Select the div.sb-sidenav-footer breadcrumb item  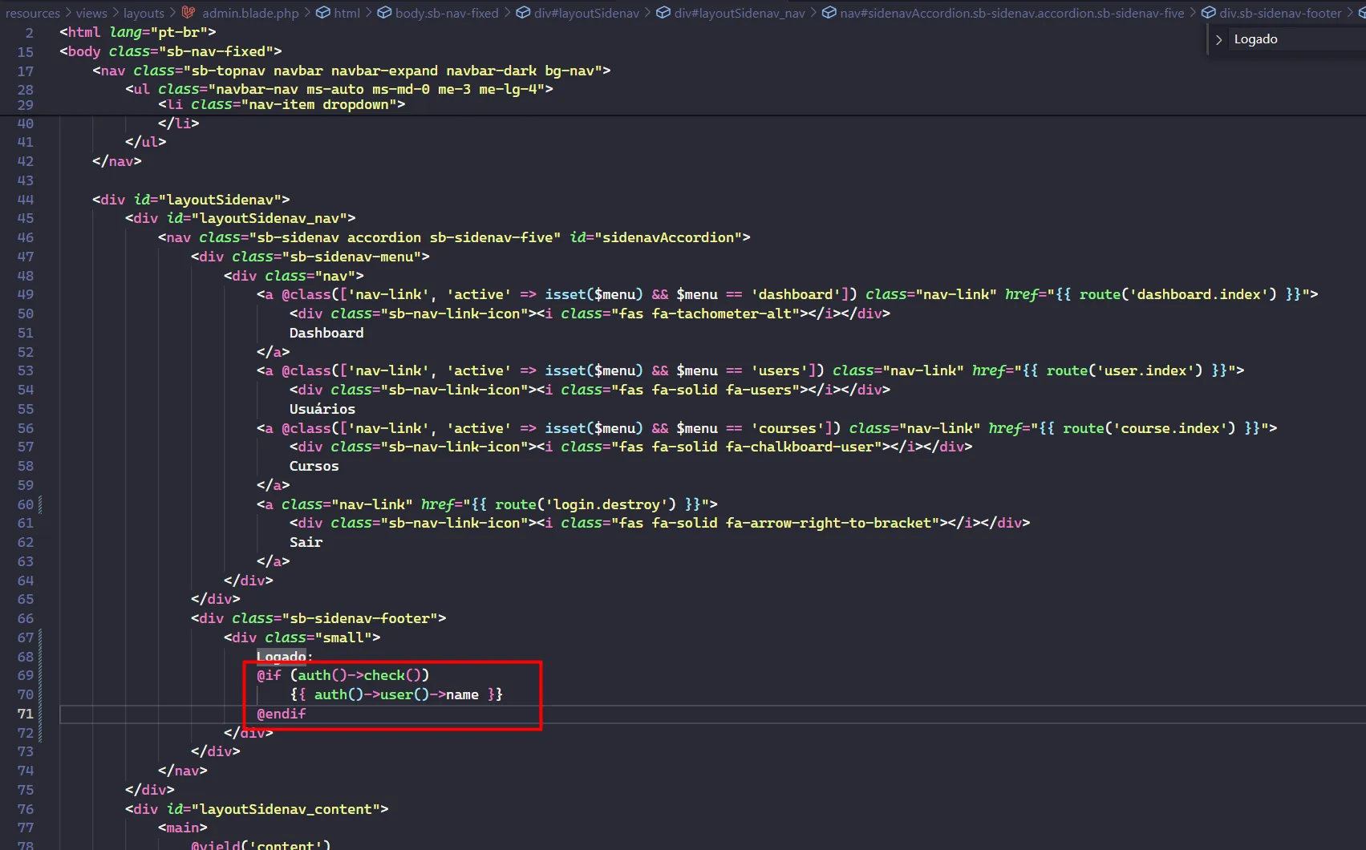1280,13
